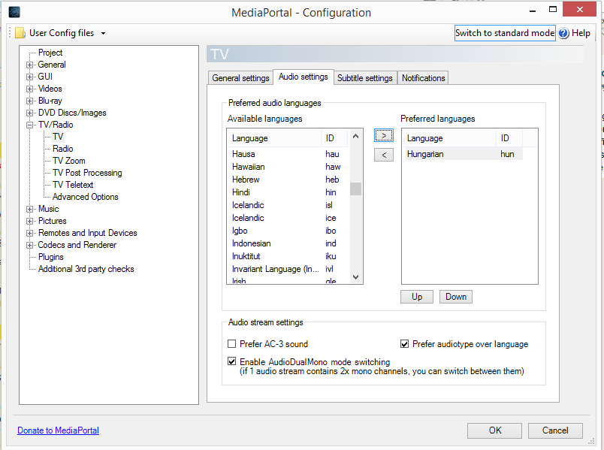
Task: Switch to standard mode
Action: (505, 33)
